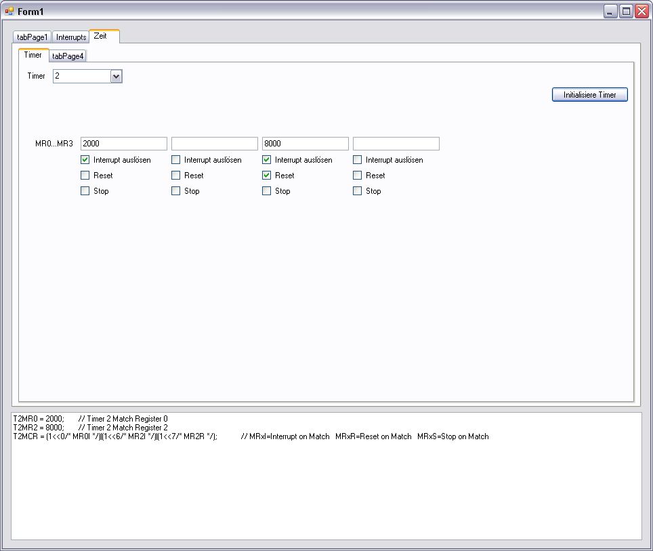Viewport: 653px width, 551px height.
Task: Check Interrupt auslösen for the fourth match register
Action: pyautogui.click(x=358, y=160)
